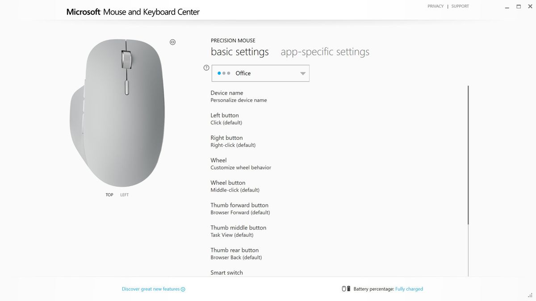
Task: Click the mouse battery icon in footer
Action: [346, 289]
